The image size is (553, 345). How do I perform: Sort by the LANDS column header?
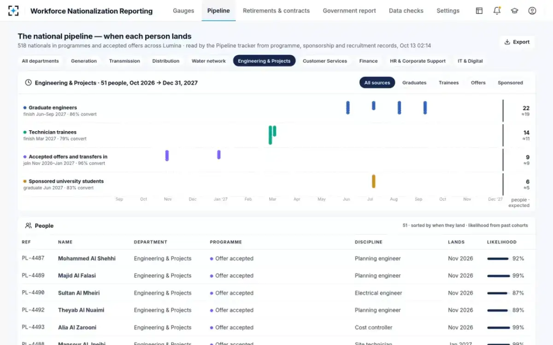coord(456,242)
